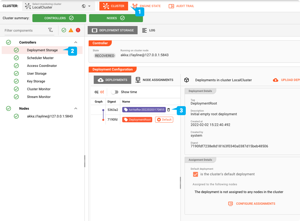Select the green OK status filter icon
The height and width of the screenshot is (221, 300).
pos(64,30)
